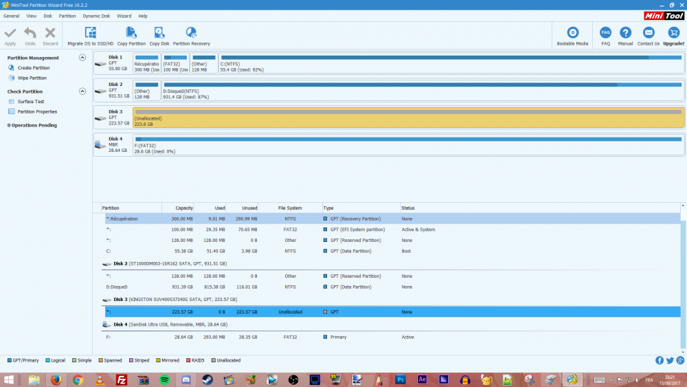Image resolution: width=687 pixels, height=387 pixels.
Task: Open the Manual icon
Action: pyautogui.click(x=625, y=33)
